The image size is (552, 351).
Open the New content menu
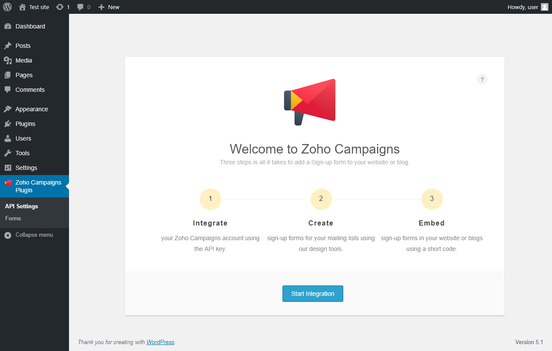(109, 7)
